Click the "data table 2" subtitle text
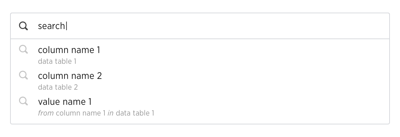The width and height of the screenshot is (400, 137). tap(58, 87)
